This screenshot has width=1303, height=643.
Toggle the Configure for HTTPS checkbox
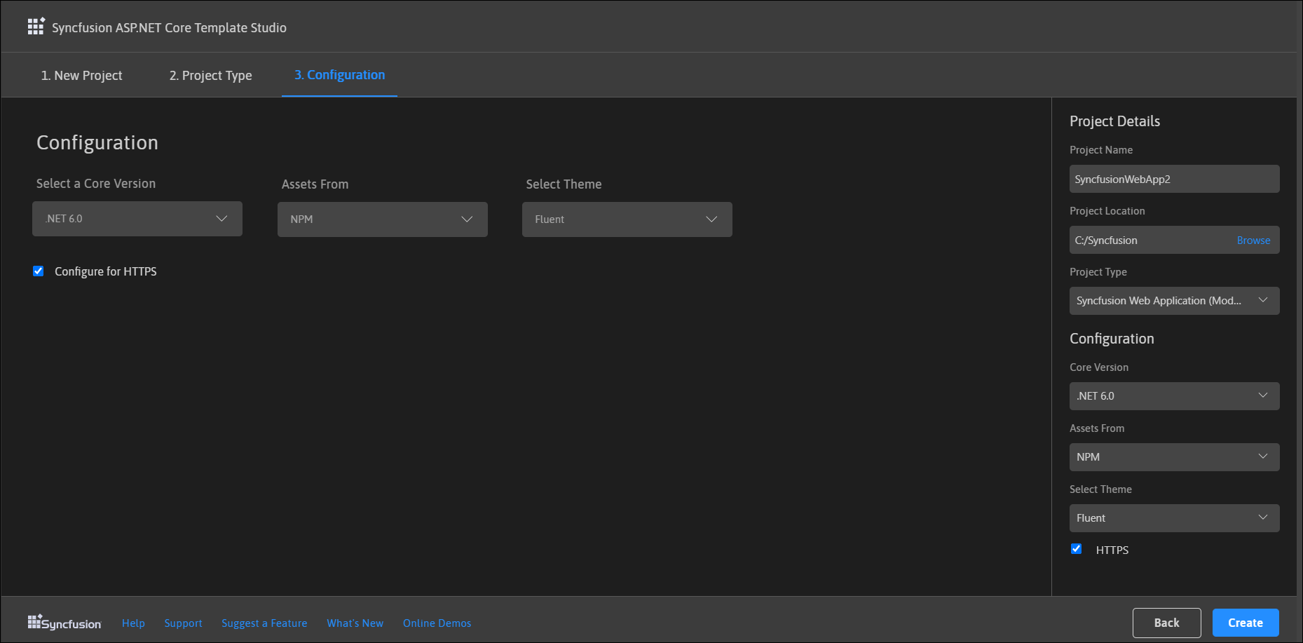point(39,271)
